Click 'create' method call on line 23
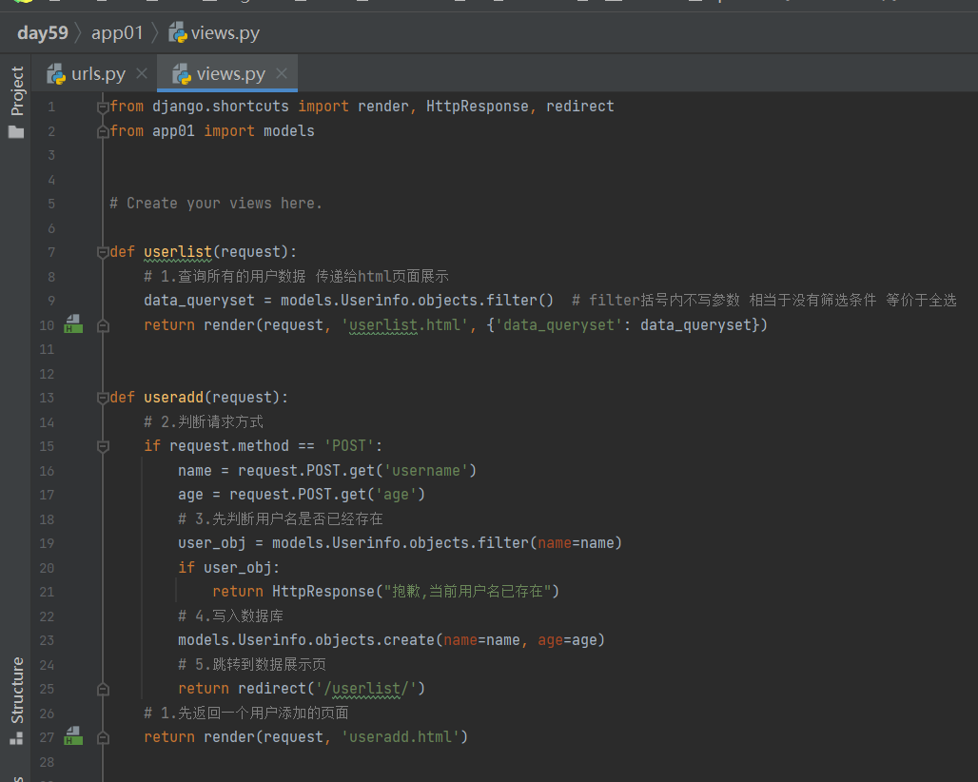Image resolution: width=978 pixels, height=782 pixels. (408, 640)
